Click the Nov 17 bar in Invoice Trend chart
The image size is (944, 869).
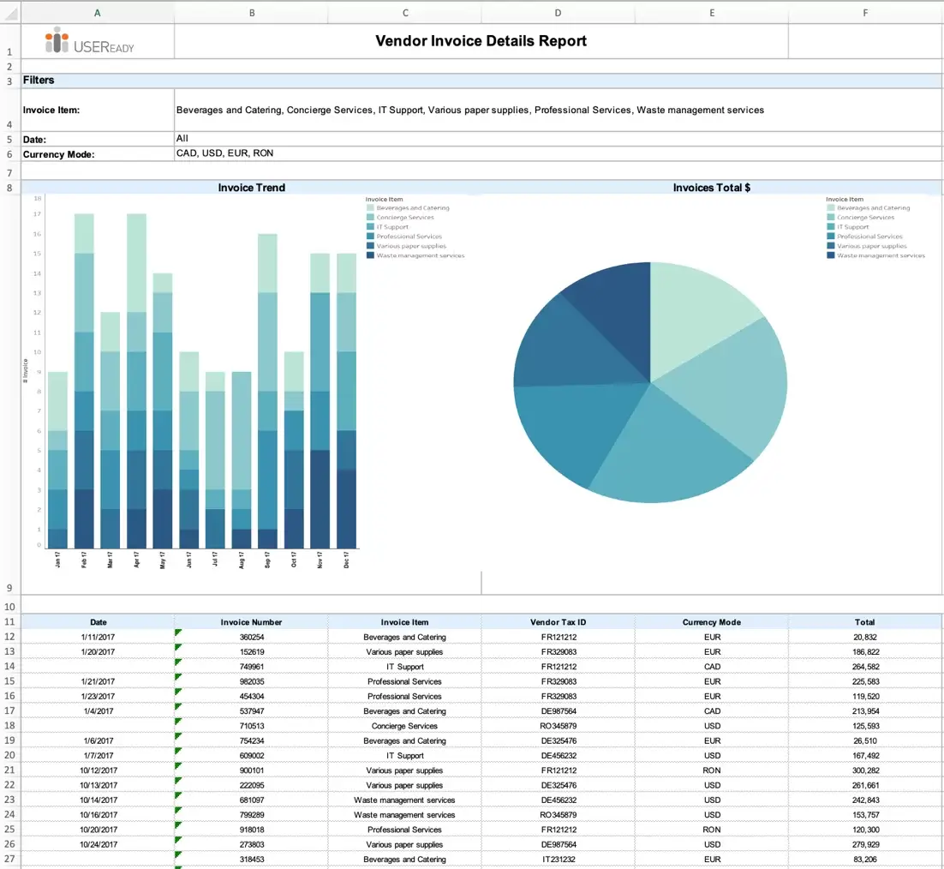click(x=320, y=400)
